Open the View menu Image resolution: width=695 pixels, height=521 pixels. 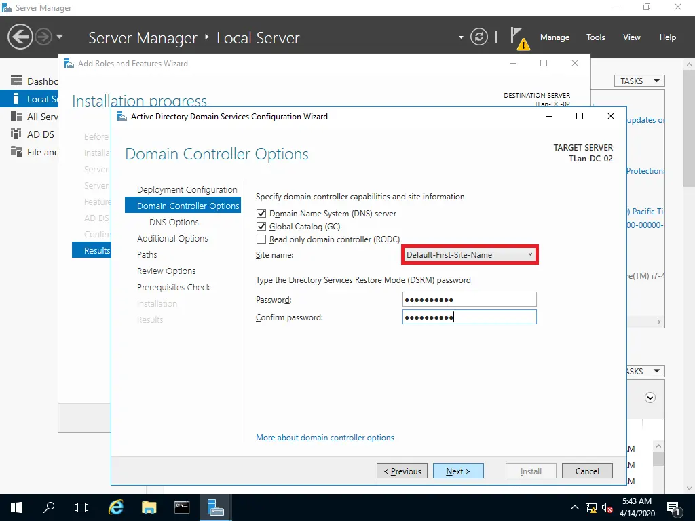click(632, 37)
